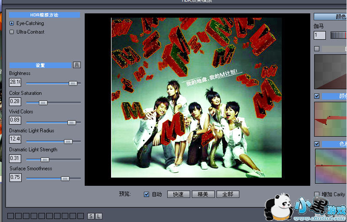The image size is (347, 222).
Task: Select the Eye-Catching HDR method
Action: (12, 23)
